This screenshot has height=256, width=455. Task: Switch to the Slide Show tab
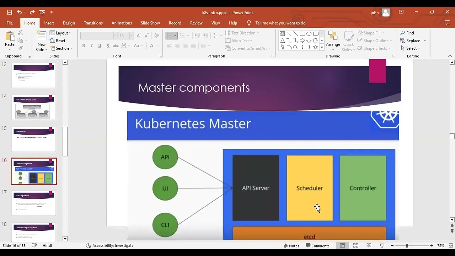click(150, 23)
